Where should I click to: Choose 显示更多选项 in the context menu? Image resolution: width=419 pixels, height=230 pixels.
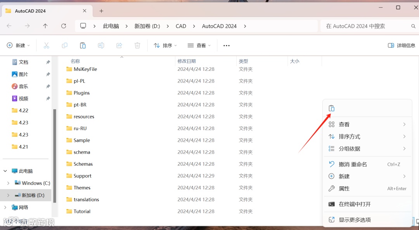click(367, 220)
